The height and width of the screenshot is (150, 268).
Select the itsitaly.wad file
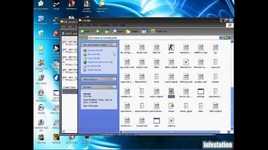click(142, 64)
